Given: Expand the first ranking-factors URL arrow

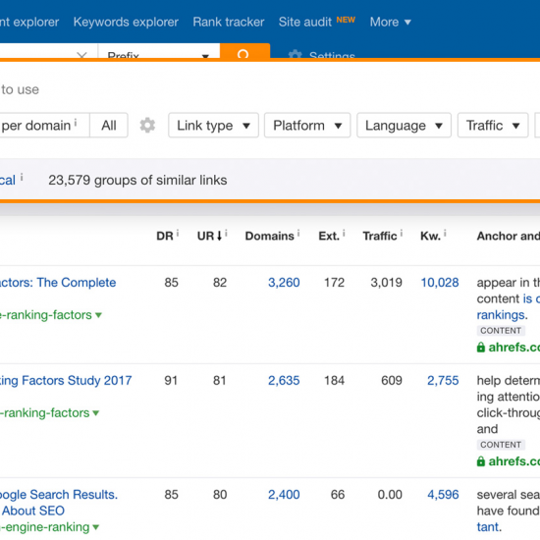Looking at the screenshot, I should point(98,315).
